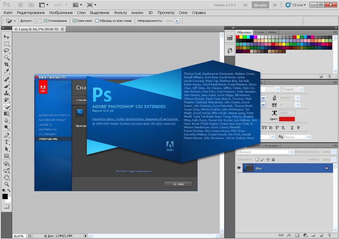The width and height of the screenshot is (339, 239).
Task: Open the Файл menu
Action: point(8,13)
